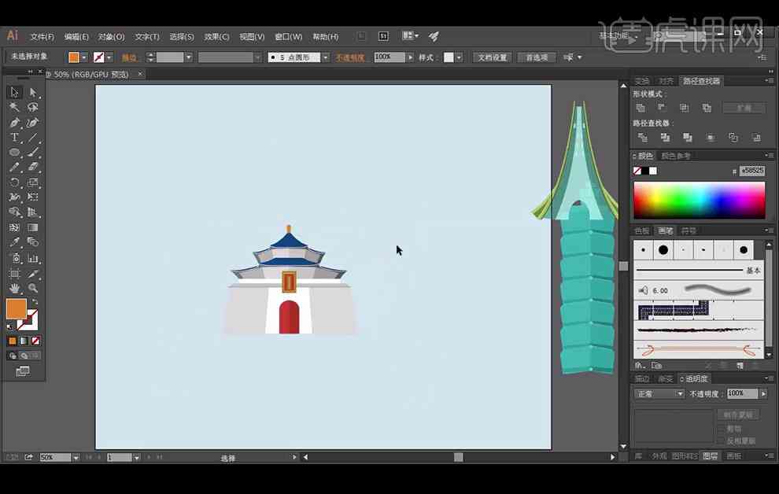Image resolution: width=779 pixels, height=494 pixels.
Task: Click the 文档设置 button
Action: click(493, 57)
